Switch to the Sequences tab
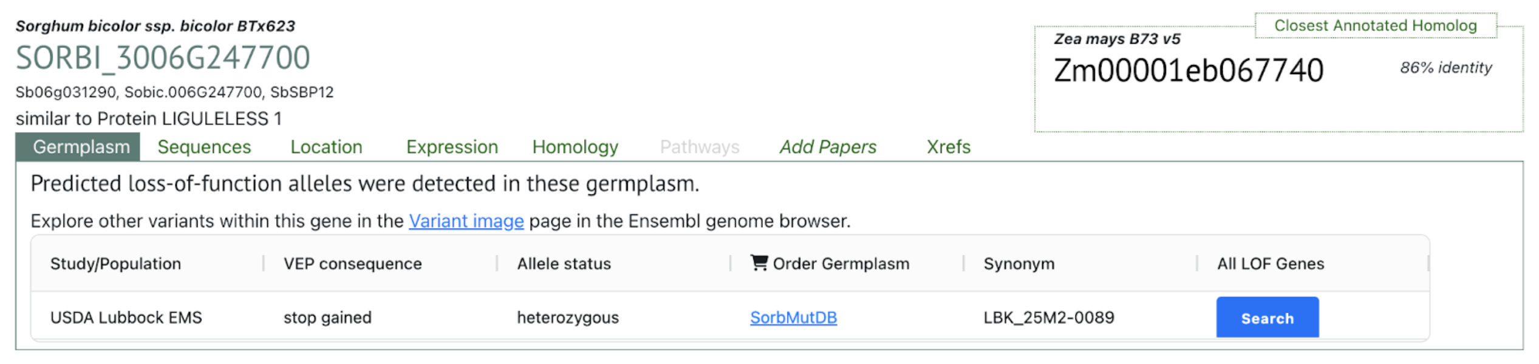The image size is (1539, 364). (204, 147)
